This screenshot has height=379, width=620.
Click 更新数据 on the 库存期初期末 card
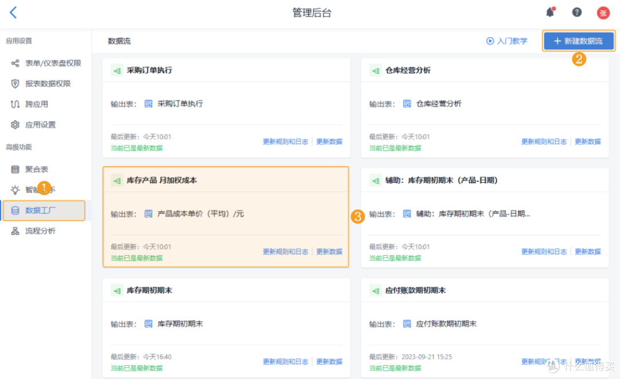pos(329,362)
